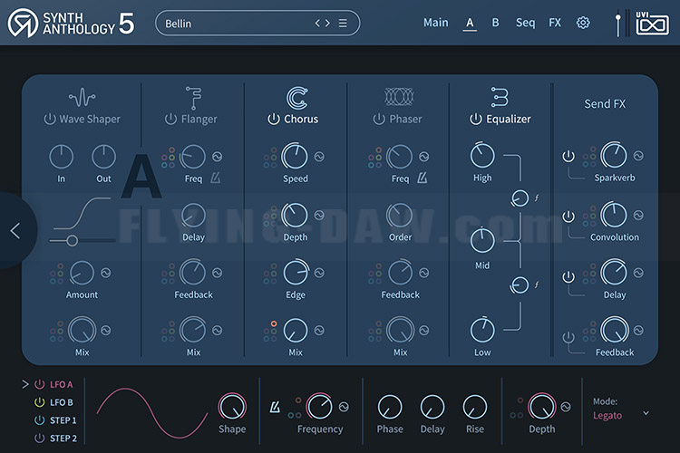Switch to the Seq tab

tap(525, 23)
